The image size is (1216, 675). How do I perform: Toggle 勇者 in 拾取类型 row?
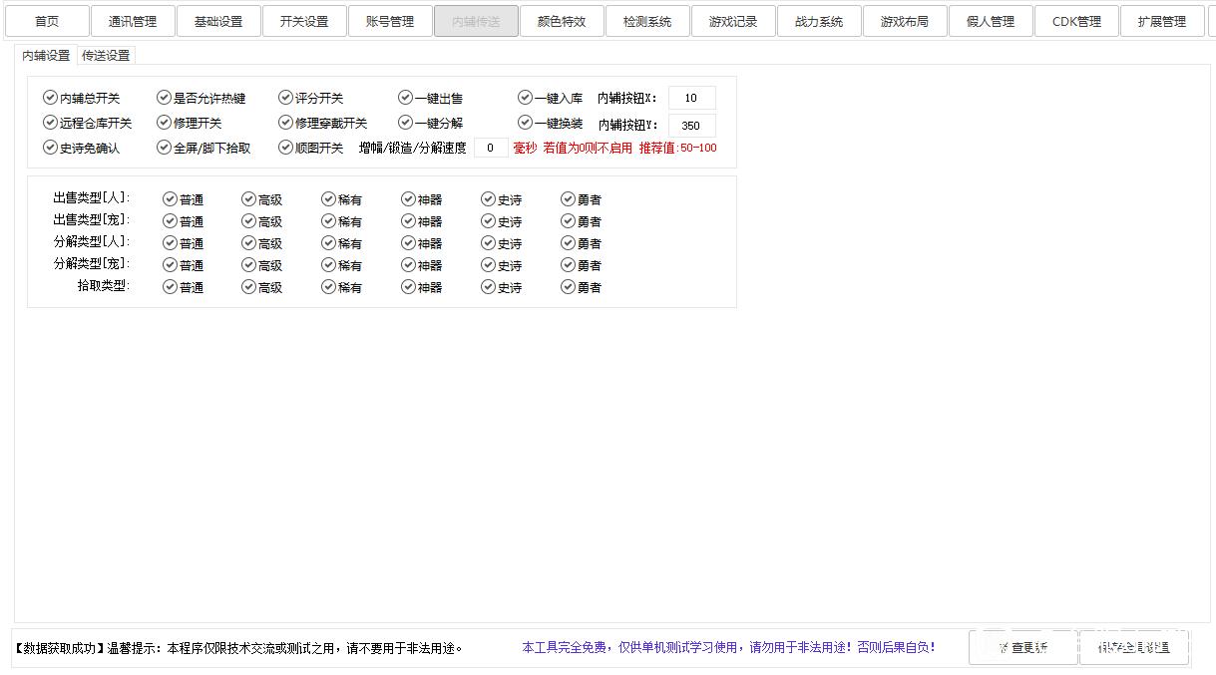(582, 287)
